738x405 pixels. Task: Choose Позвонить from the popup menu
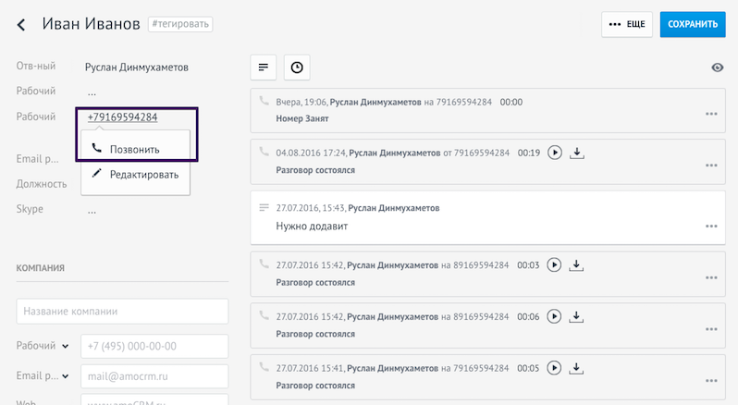[x=136, y=149]
